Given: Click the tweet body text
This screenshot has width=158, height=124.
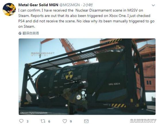Looking at the screenshot, I should pos(86,19).
